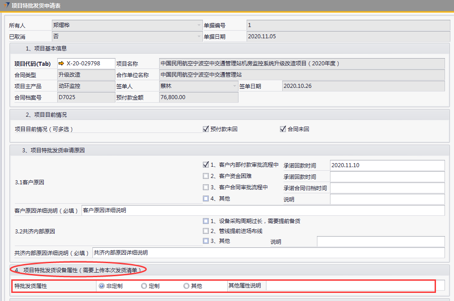
Task: Click the 承诺回款时间 field showing 2020.11.10
Action: (x=387, y=165)
